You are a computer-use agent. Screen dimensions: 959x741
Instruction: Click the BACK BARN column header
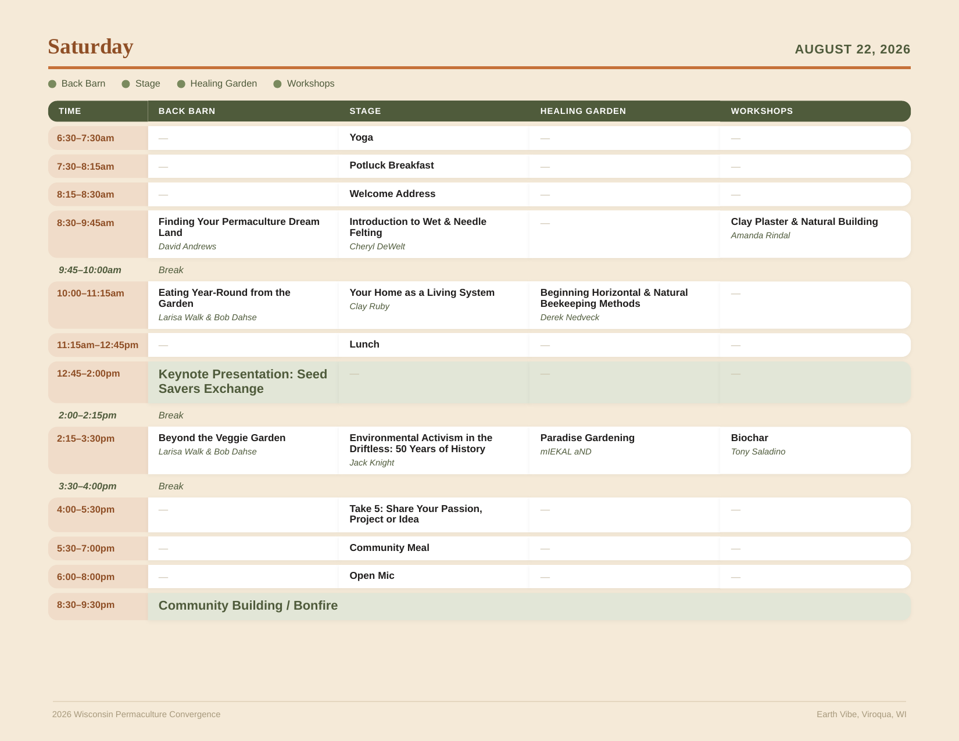tap(243, 111)
